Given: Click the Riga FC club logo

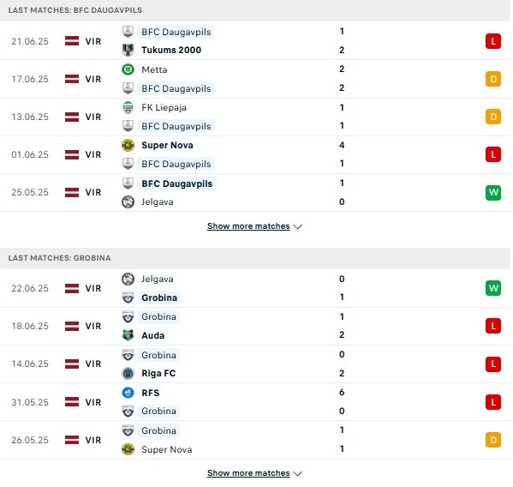Looking at the screenshot, I should [x=128, y=373].
